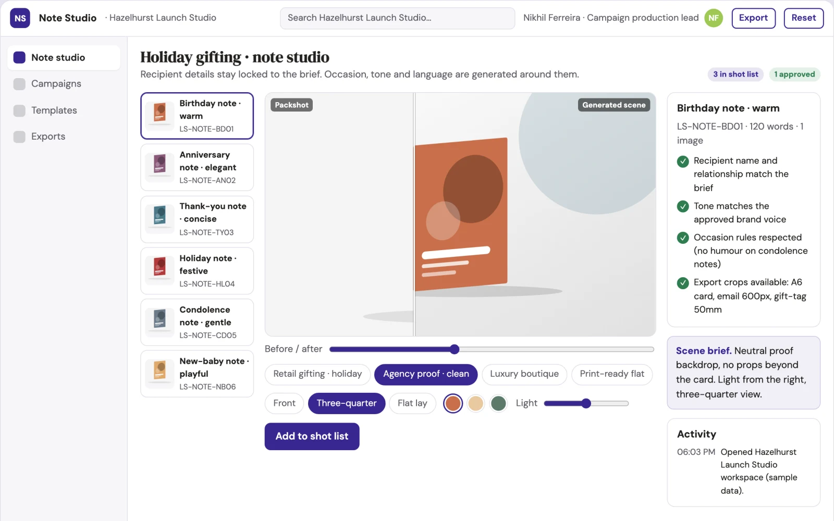This screenshot has height=521, width=834.
Task: Select the Condolence note gentle card
Action: coord(197,322)
